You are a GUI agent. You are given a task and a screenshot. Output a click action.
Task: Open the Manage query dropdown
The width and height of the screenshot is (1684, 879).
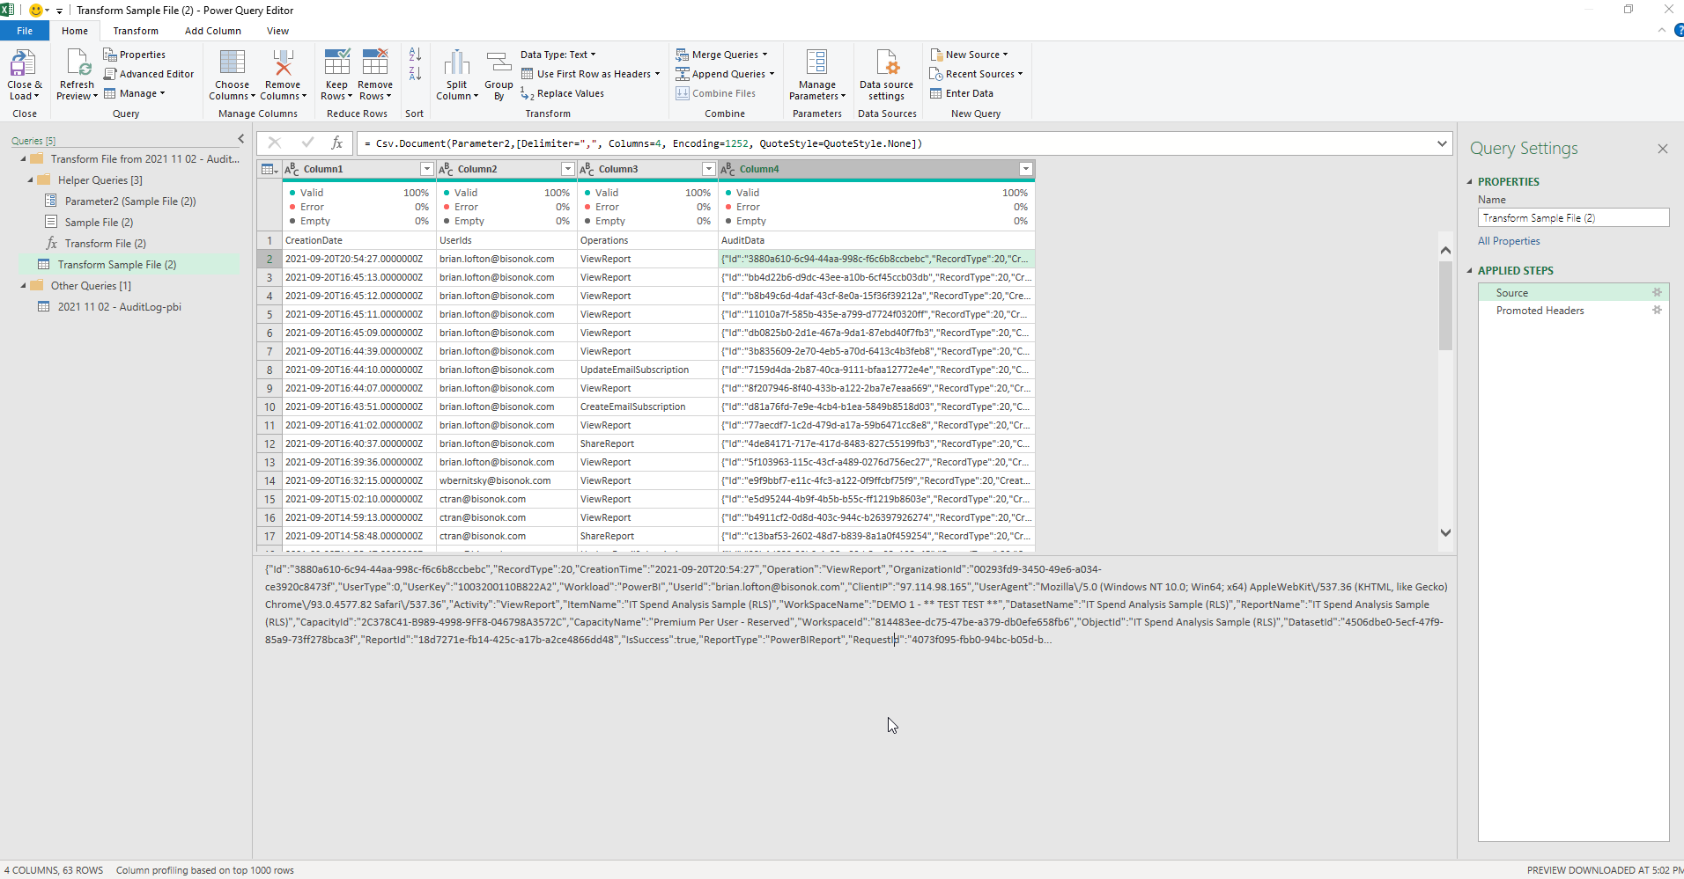click(135, 93)
